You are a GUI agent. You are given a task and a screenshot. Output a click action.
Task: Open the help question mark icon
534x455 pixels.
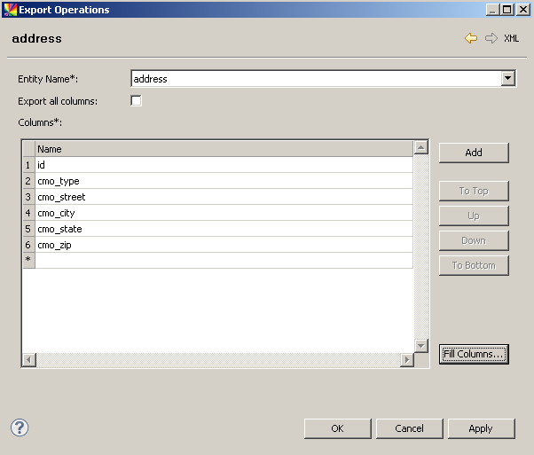[x=20, y=428]
